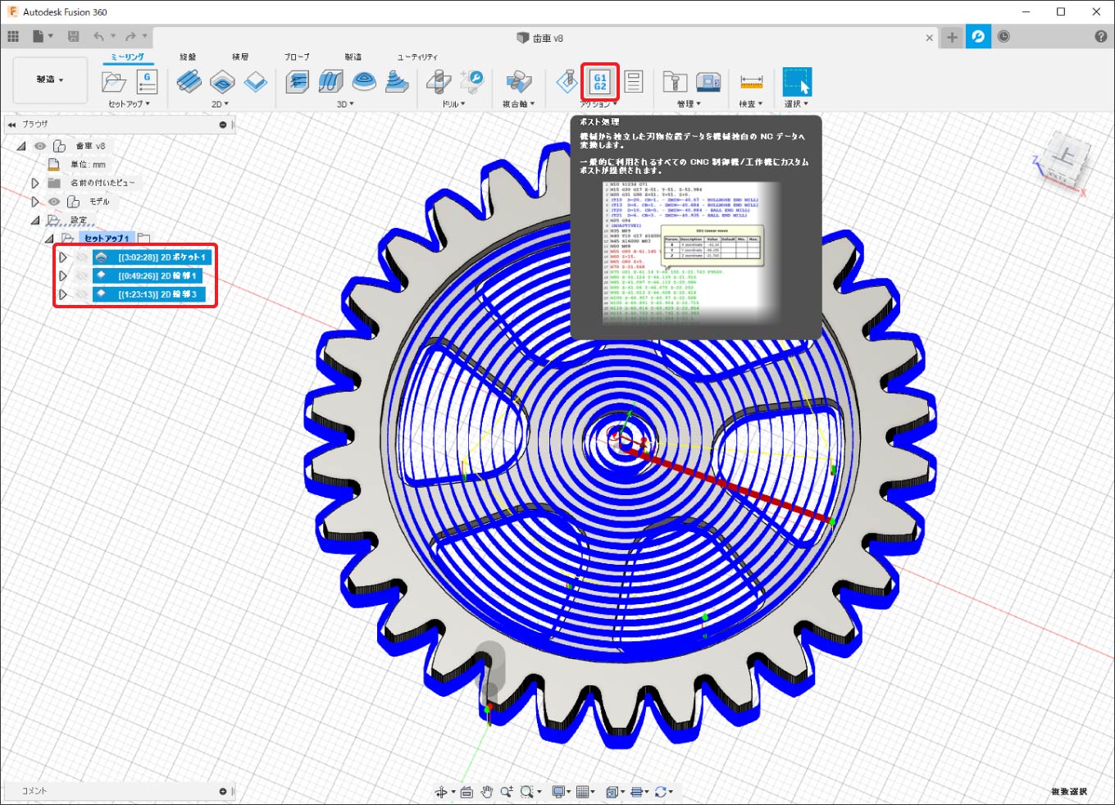
Task: Choose the Drill operation icon
Action: click(x=439, y=82)
